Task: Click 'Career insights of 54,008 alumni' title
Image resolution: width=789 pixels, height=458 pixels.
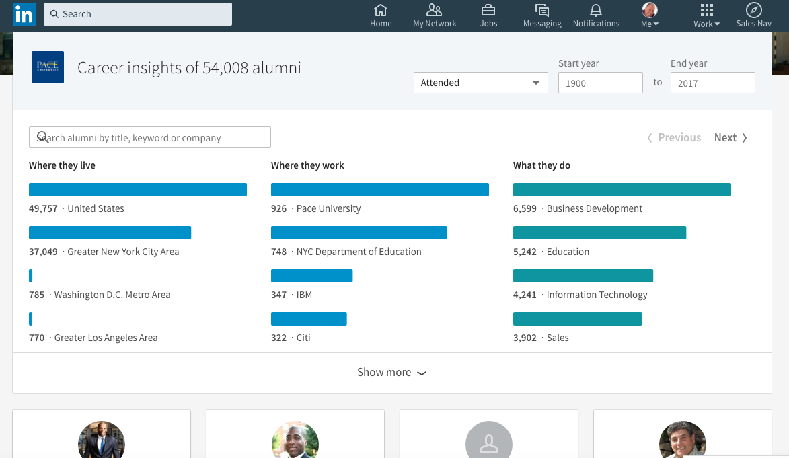Action: click(x=189, y=67)
